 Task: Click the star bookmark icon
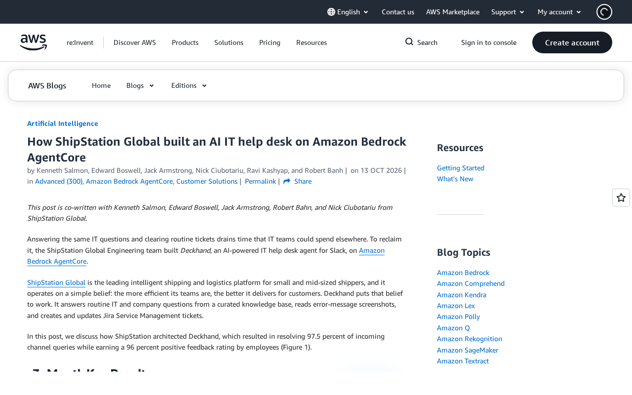coord(621,197)
